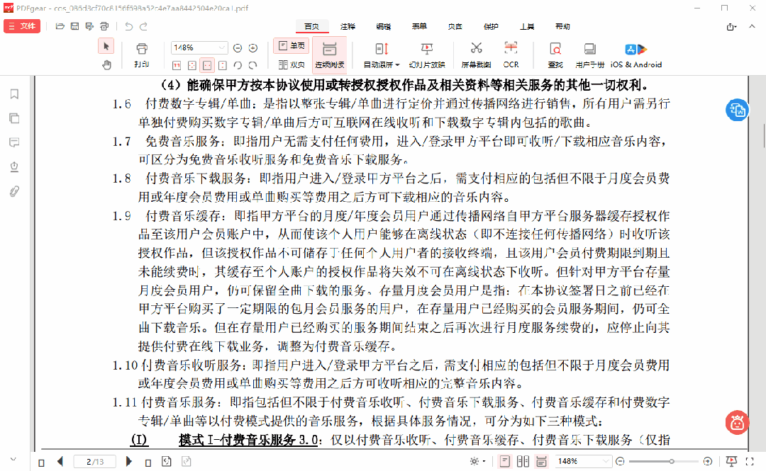
Task: Open the status bar 148% zoom dropdown
Action: pos(606,461)
